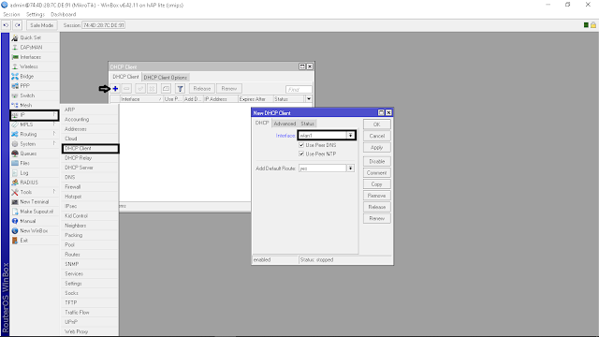Viewport: 599px width, 337px height.
Task: Expand the System submenu
Action: [x=35, y=144]
